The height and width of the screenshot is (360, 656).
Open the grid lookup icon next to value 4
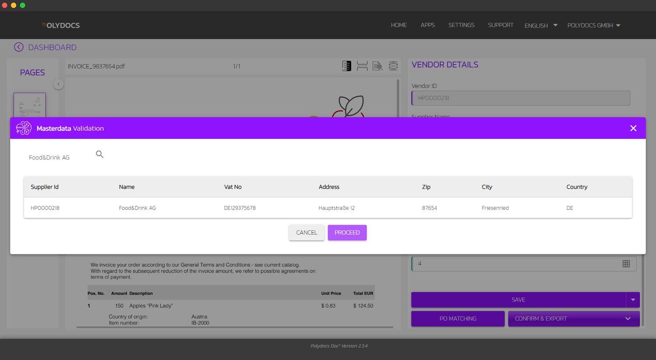coord(626,264)
